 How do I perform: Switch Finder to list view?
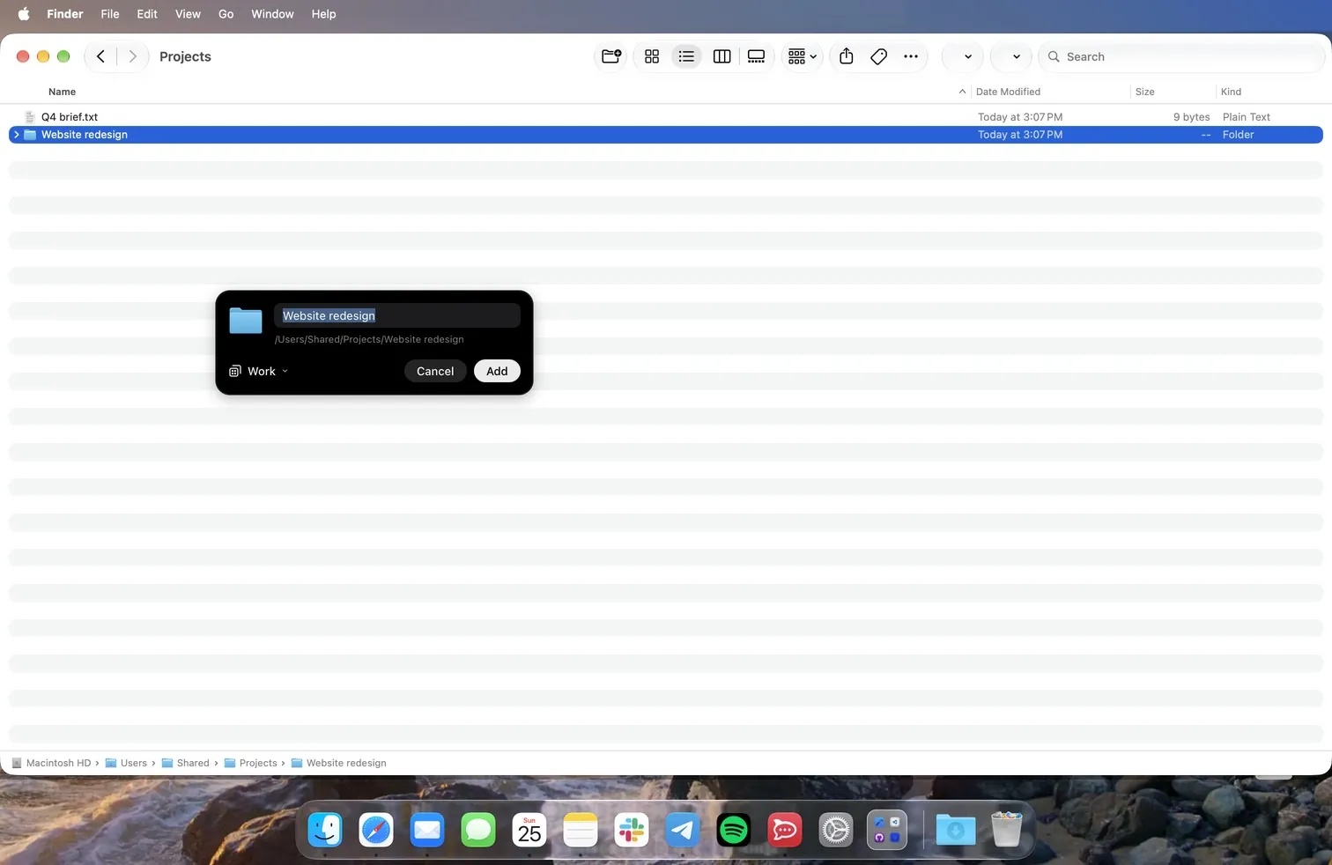(x=686, y=56)
